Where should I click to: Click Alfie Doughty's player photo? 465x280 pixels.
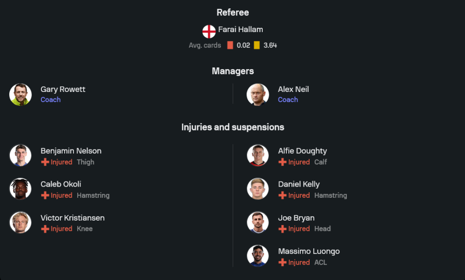tap(258, 156)
